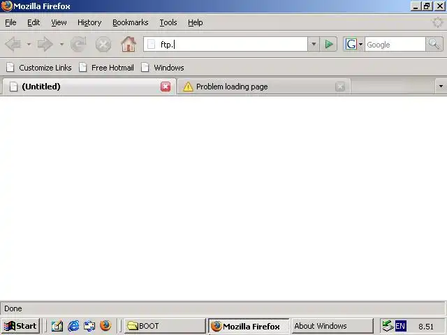This screenshot has height=335, width=447.
Task: Open the History menu
Action: [x=89, y=22]
